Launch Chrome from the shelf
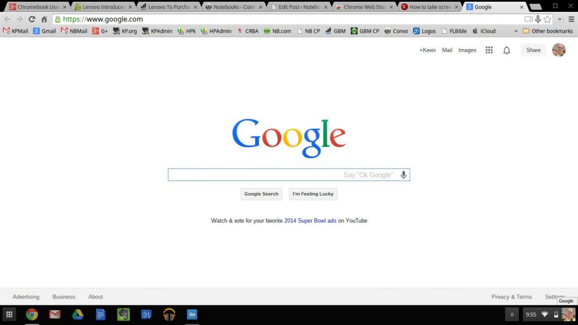Screen dimensions: 578x325 point(32,314)
